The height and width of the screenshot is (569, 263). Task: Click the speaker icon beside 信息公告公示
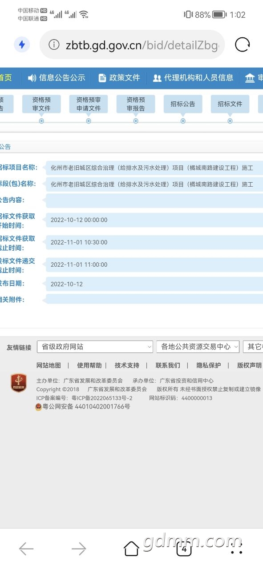pos(32,78)
